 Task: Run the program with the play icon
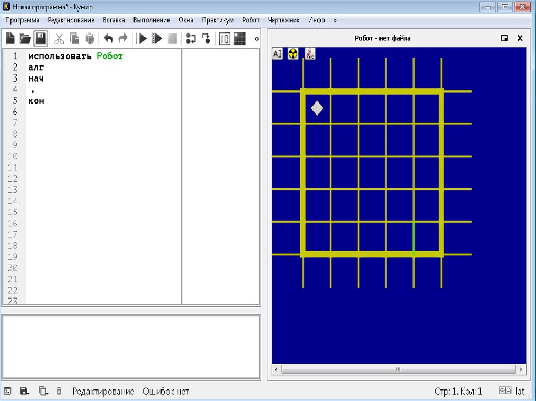[x=141, y=38]
